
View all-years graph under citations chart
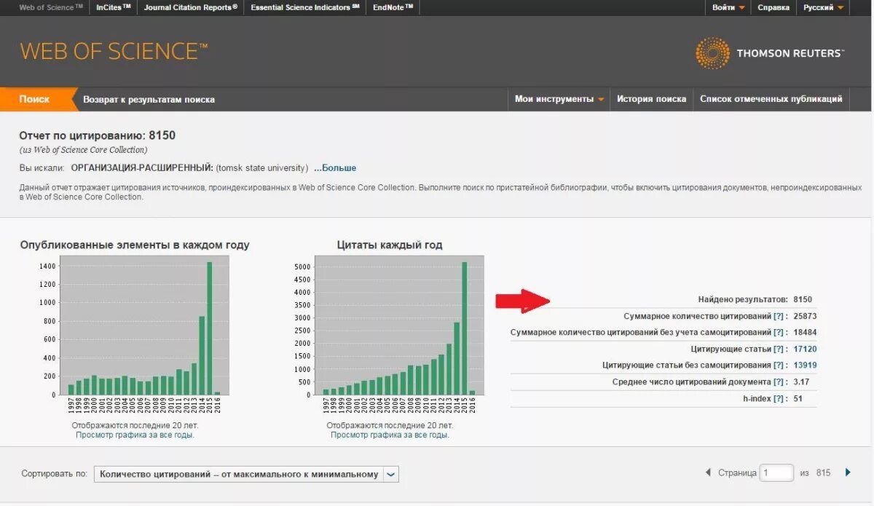click(x=390, y=435)
